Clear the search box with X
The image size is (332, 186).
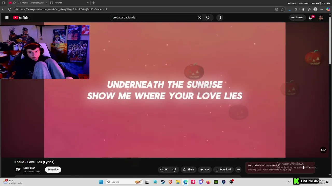pyautogui.click(x=200, y=18)
